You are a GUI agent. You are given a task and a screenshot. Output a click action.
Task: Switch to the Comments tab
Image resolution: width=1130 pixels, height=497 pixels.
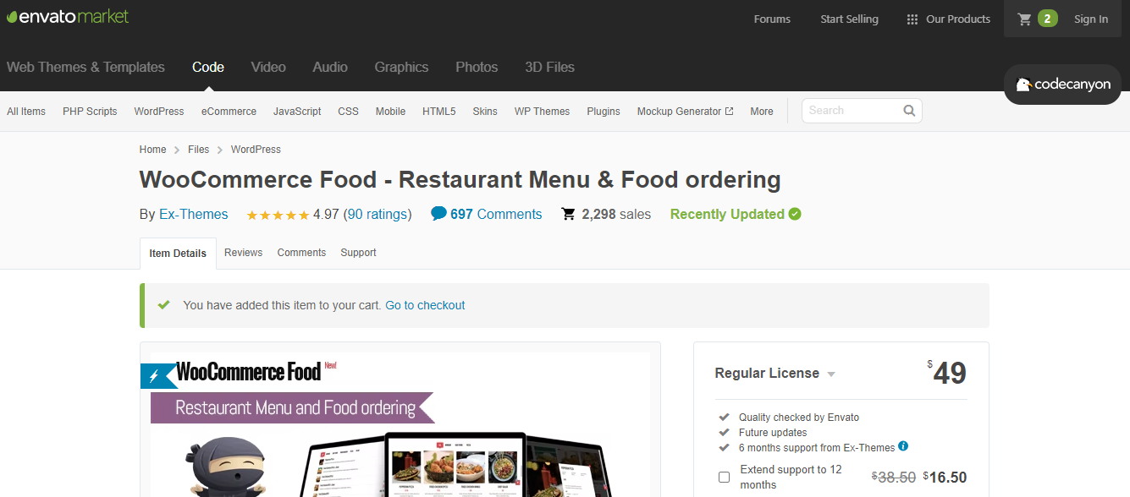pos(301,253)
